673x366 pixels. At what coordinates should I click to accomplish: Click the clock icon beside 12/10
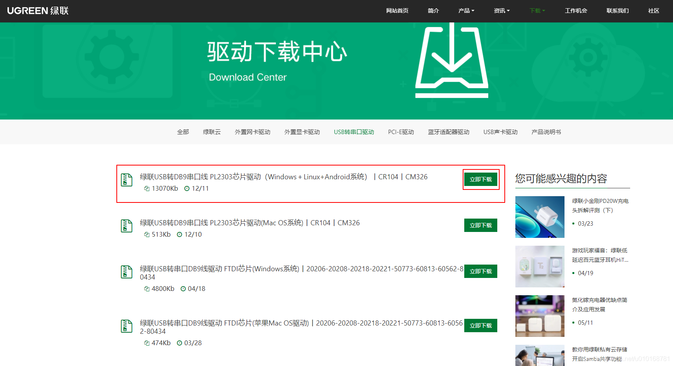click(180, 235)
